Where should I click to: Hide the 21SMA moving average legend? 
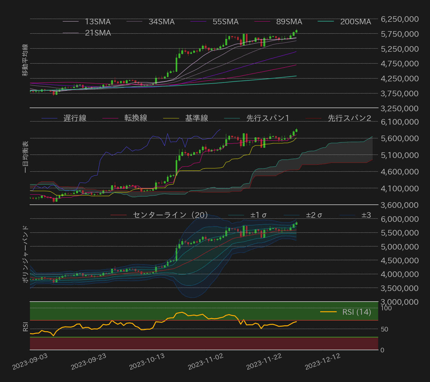tap(98, 33)
